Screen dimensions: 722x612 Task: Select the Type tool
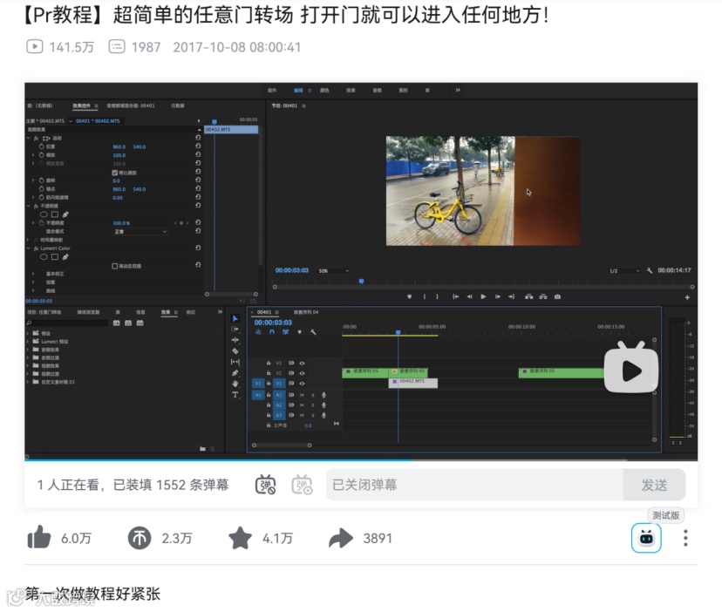(235, 395)
